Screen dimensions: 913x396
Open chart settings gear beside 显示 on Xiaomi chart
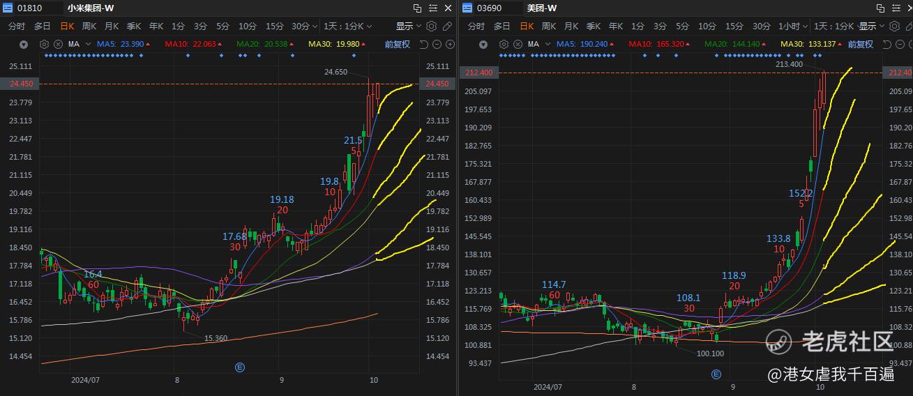pyautogui.click(x=431, y=26)
